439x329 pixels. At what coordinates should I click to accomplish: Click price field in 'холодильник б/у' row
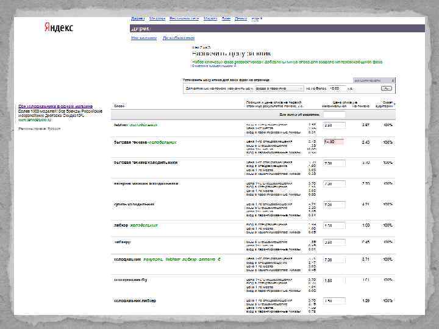click(334, 280)
